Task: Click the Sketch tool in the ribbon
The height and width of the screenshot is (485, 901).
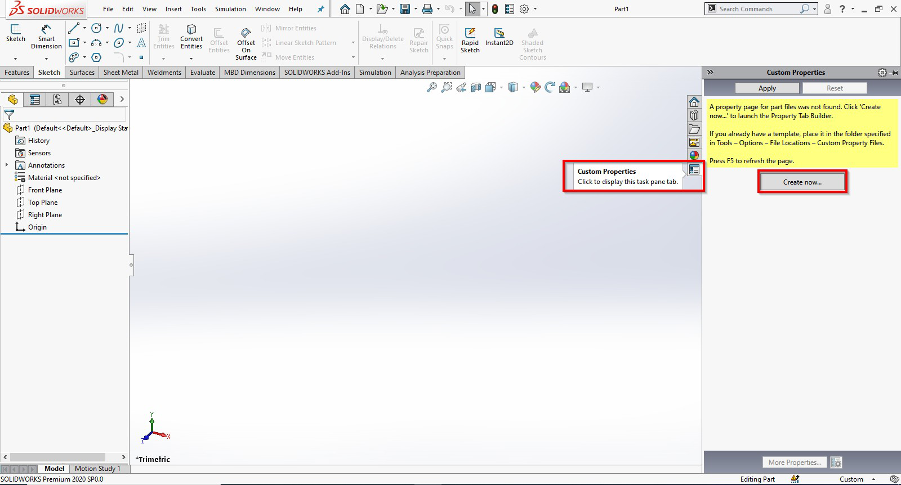Action: click(x=16, y=33)
